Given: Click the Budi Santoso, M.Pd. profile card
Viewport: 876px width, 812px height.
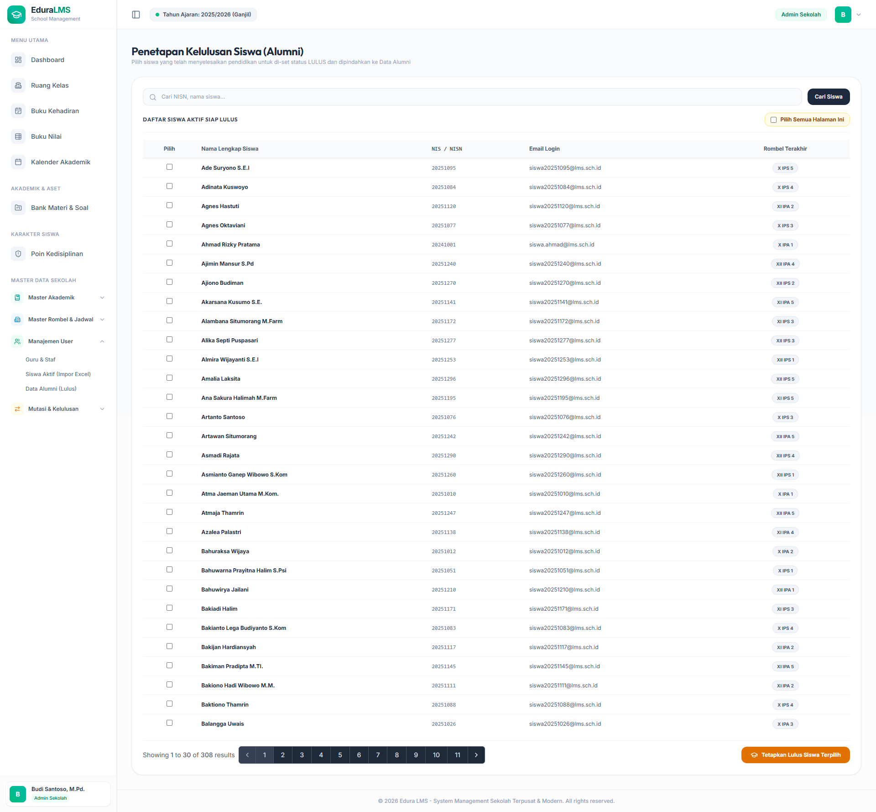Looking at the screenshot, I should (x=58, y=794).
